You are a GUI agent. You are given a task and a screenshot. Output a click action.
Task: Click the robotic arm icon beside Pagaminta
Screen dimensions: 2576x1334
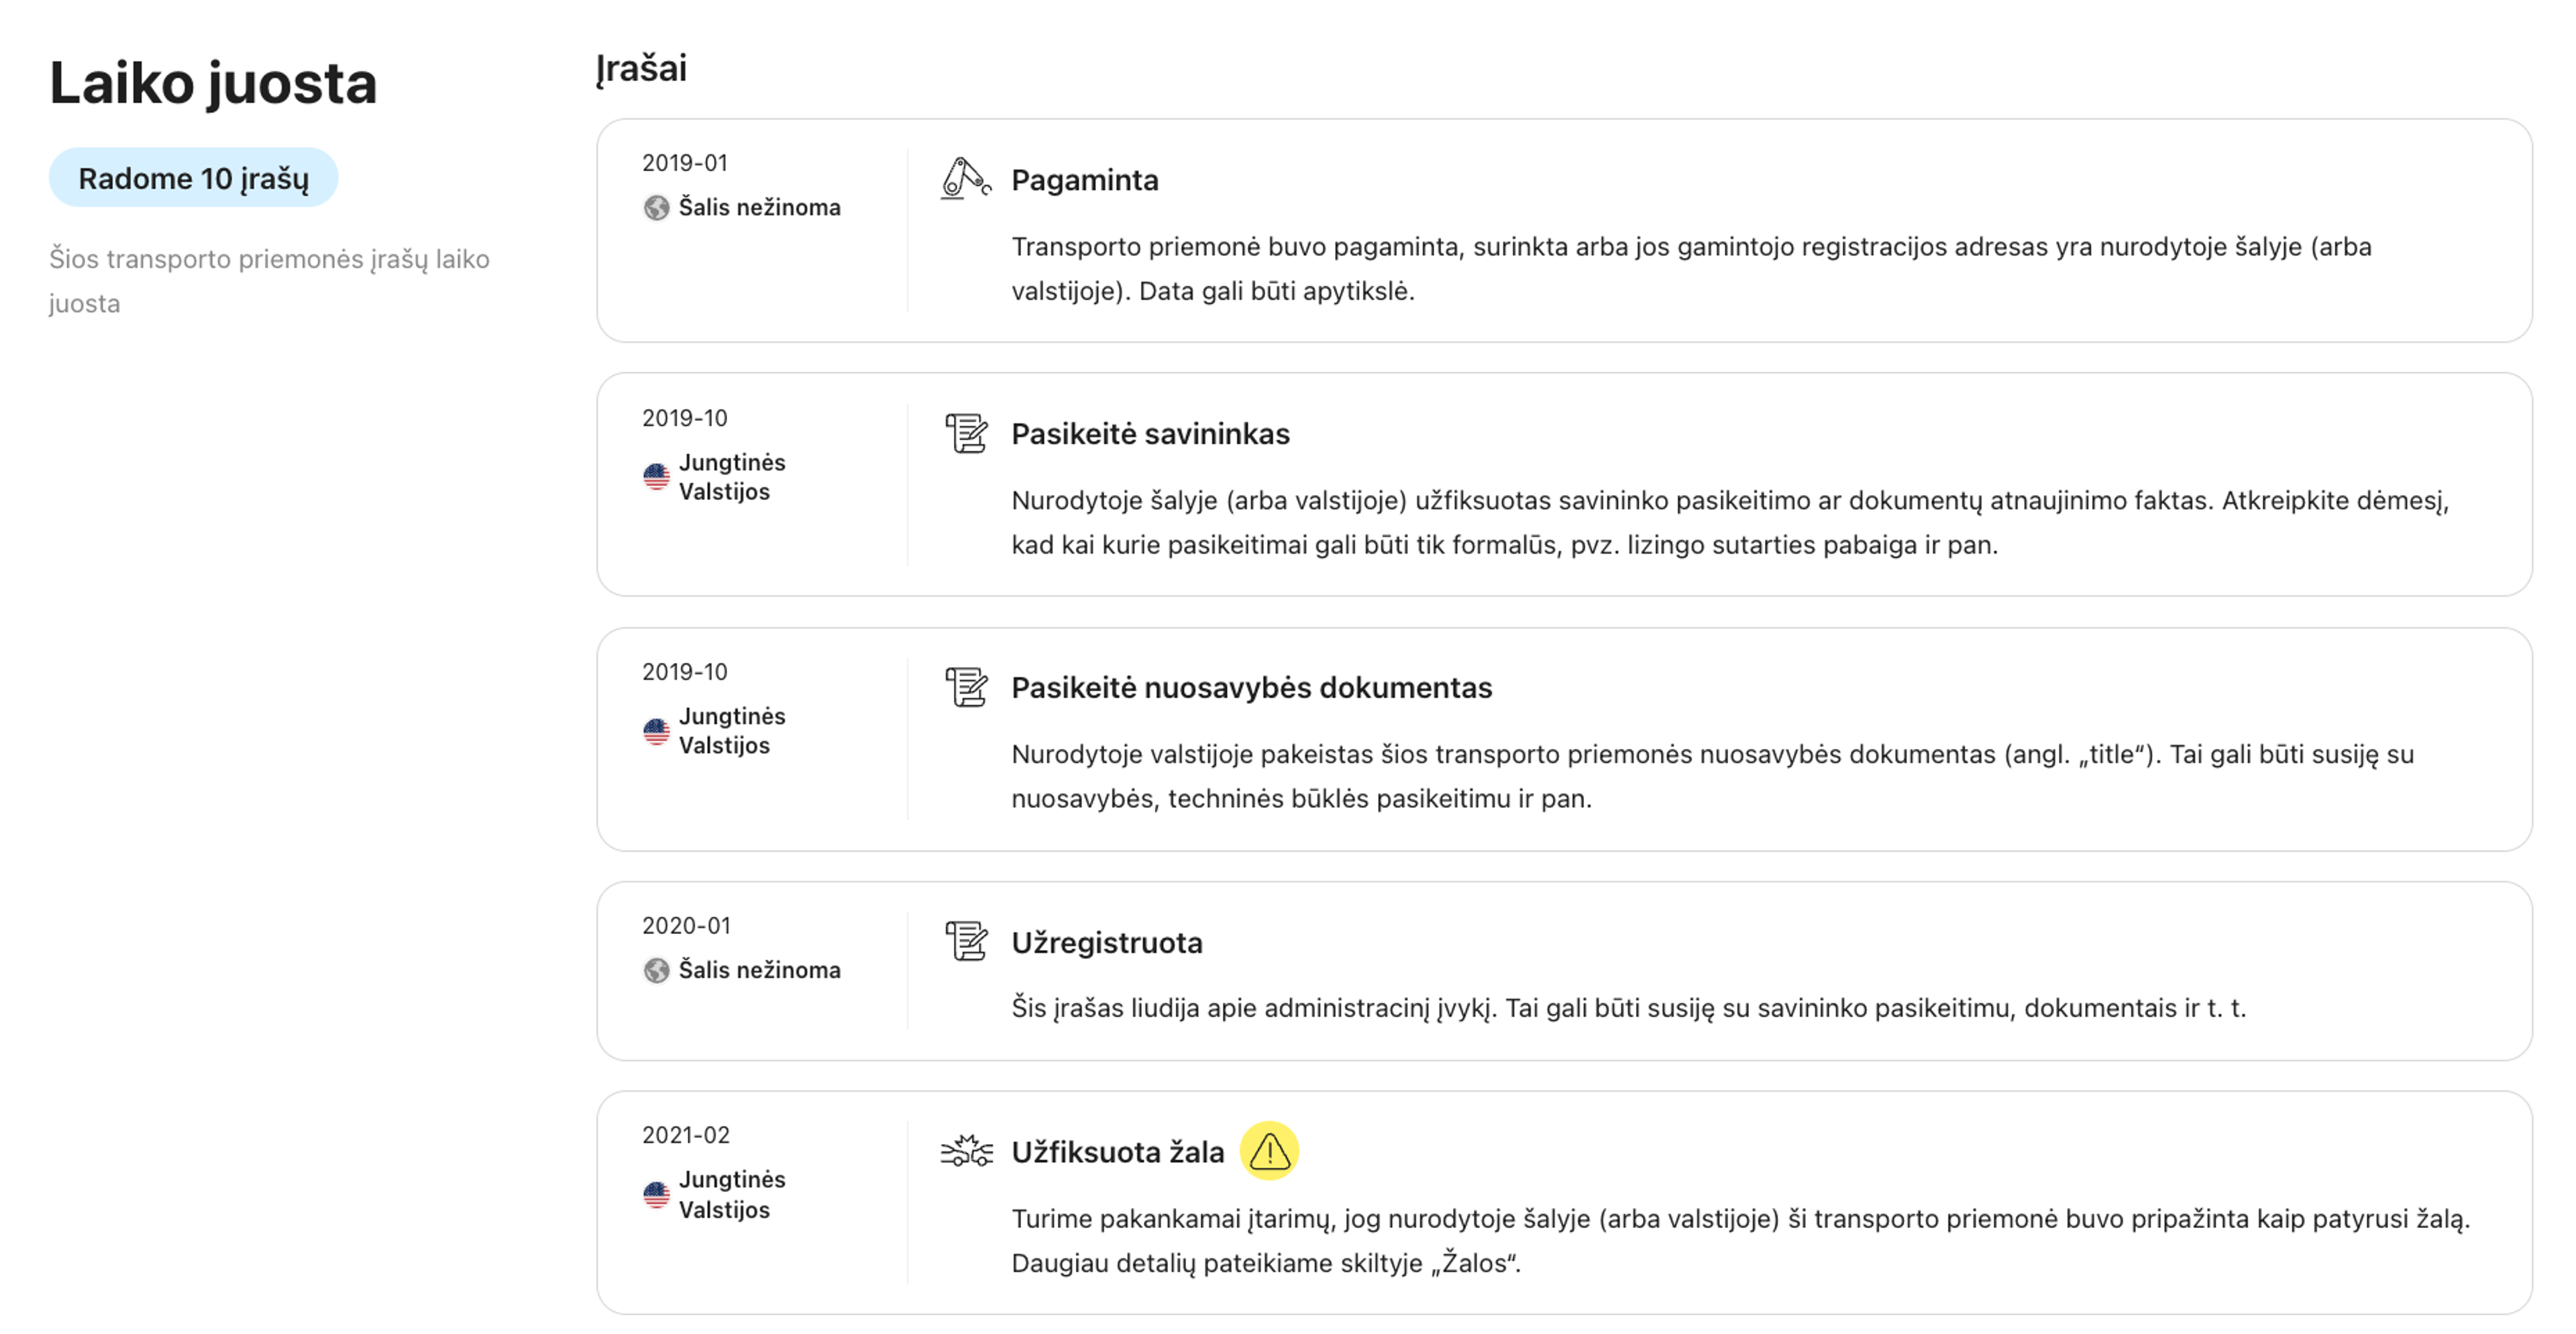click(966, 179)
